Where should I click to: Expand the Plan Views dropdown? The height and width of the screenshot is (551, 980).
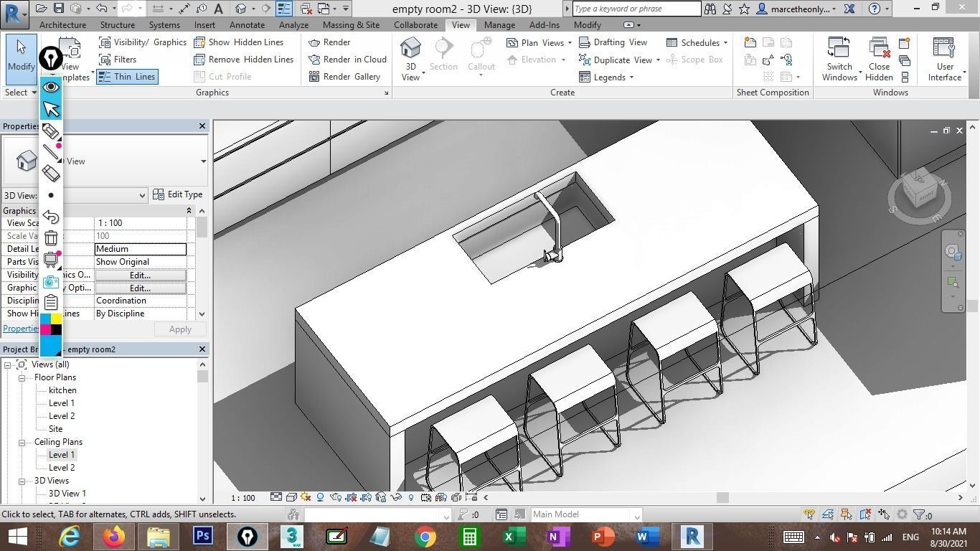[539, 42]
